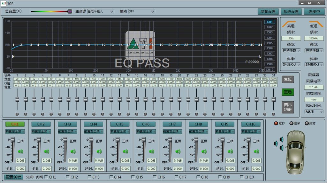
Task: Click the 配置关锁 config lock button
Action: pyautogui.click(x=13, y=177)
